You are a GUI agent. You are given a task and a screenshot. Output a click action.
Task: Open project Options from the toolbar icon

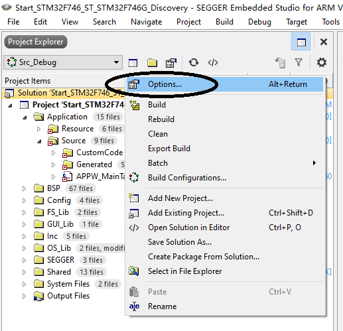(x=171, y=63)
